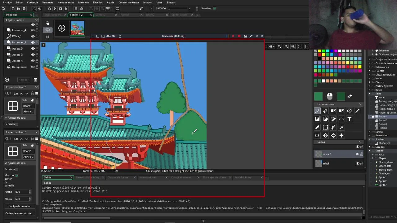
Task: Click the Stop icon in main toolbar
Action: click(60, 9)
